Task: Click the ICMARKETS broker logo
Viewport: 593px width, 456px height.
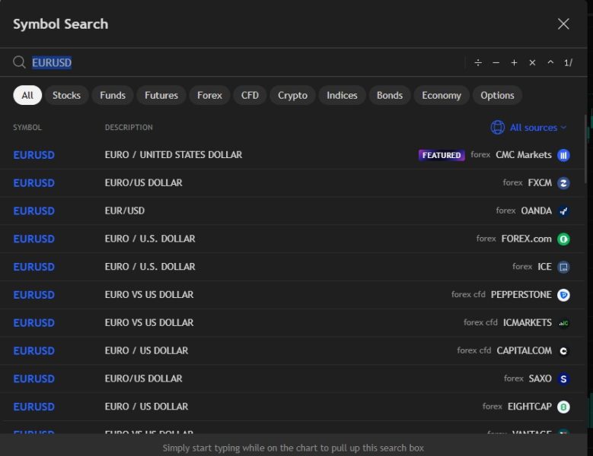Action: click(563, 323)
